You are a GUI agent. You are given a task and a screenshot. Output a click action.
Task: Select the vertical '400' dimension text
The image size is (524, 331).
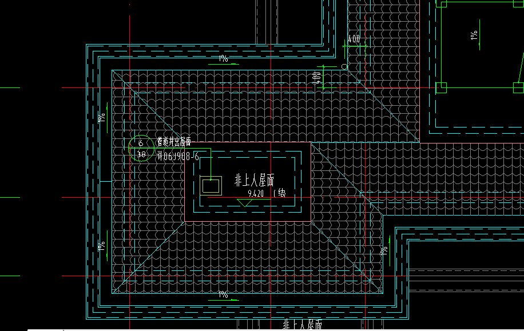click(x=317, y=78)
